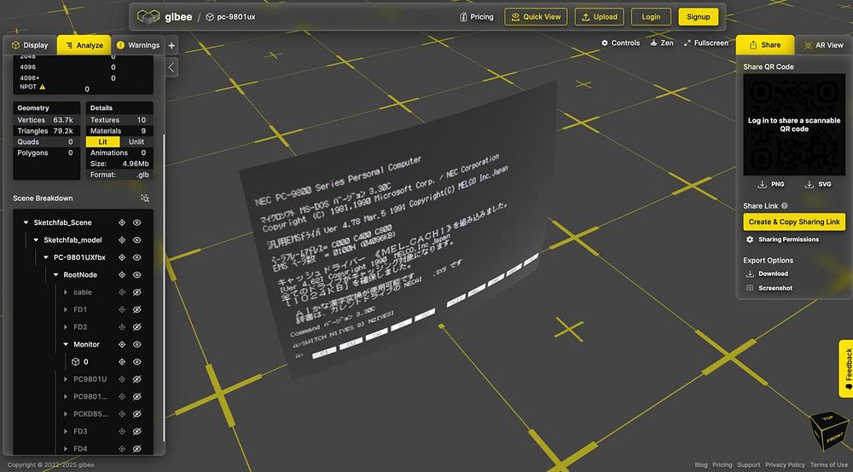This screenshot has width=853, height=472.
Task: Focus camera on FD3 node
Action: pyautogui.click(x=122, y=431)
